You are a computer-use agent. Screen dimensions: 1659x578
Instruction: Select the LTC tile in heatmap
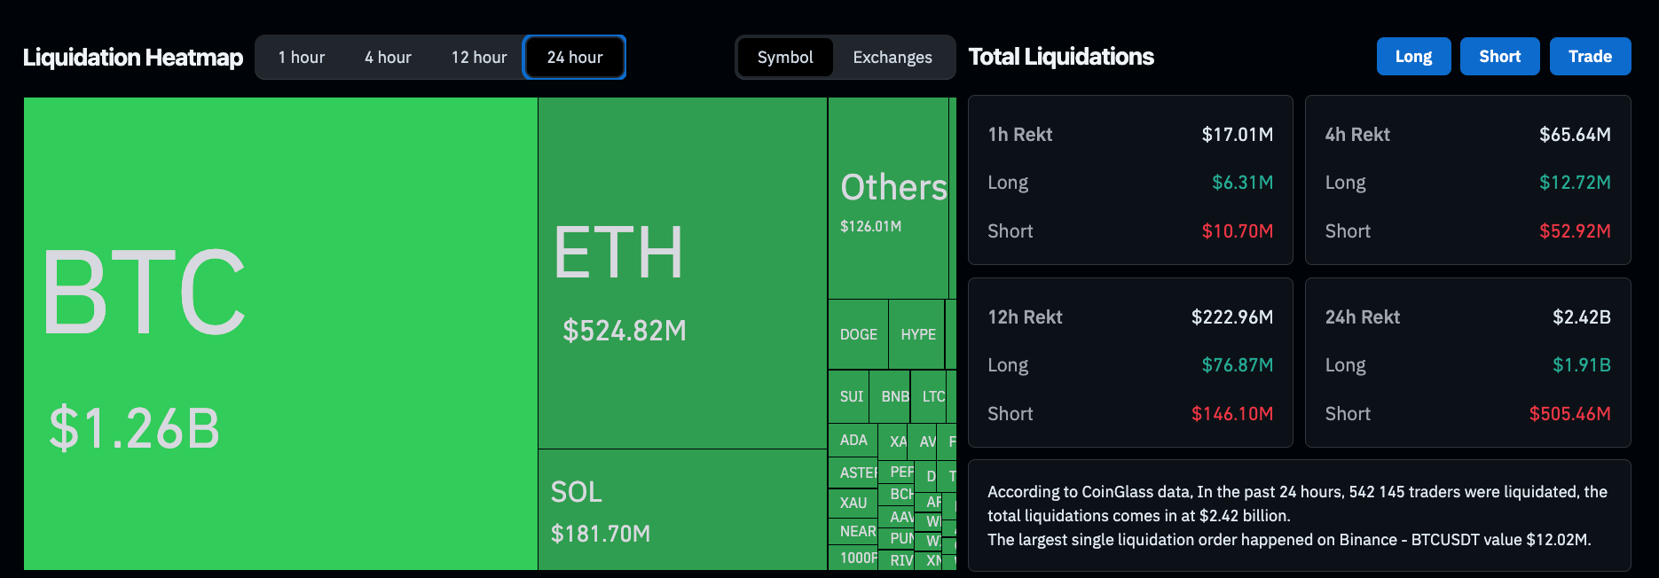pyautogui.click(x=929, y=396)
